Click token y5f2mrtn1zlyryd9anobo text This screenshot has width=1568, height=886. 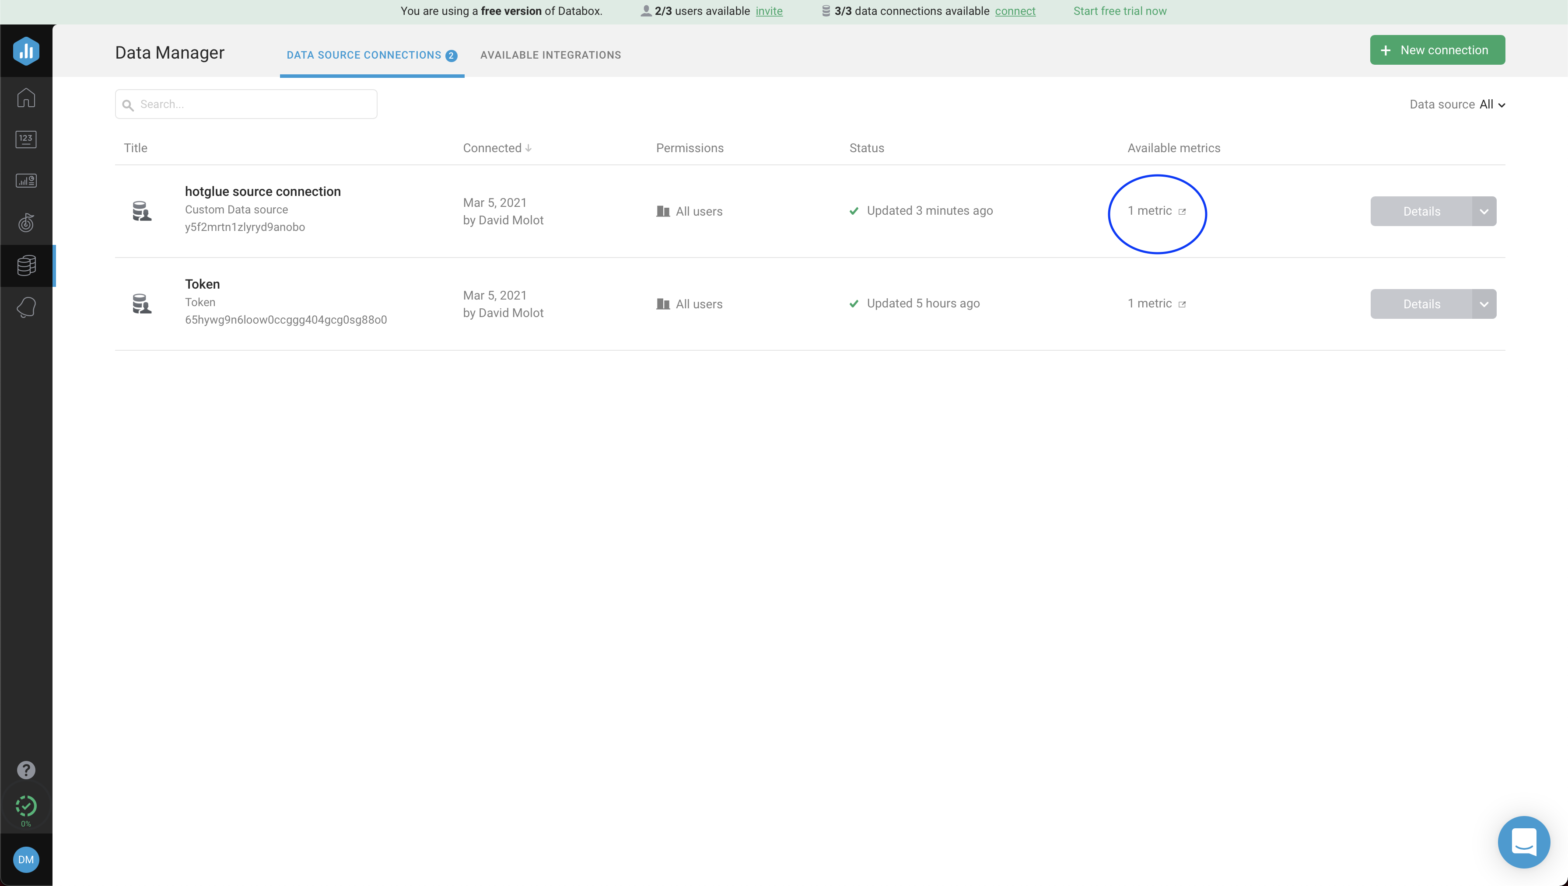point(245,227)
